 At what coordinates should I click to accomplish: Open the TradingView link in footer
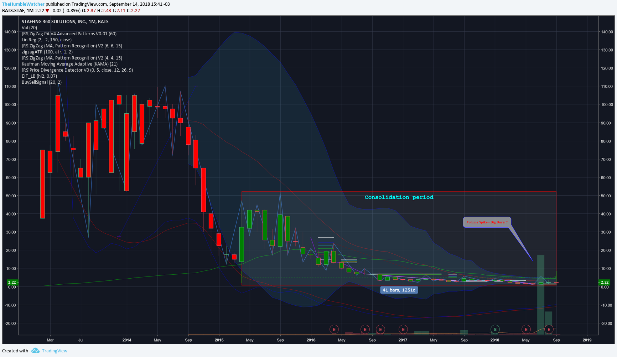pyautogui.click(x=55, y=351)
